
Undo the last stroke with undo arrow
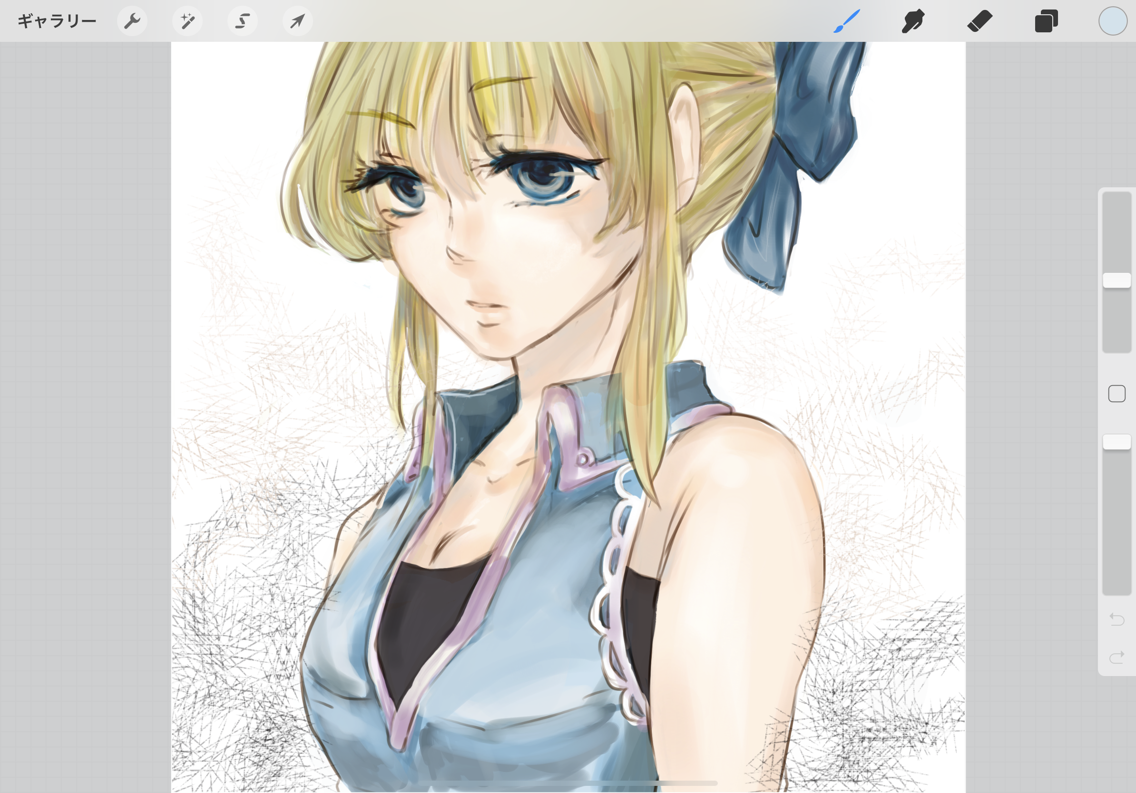click(x=1116, y=619)
